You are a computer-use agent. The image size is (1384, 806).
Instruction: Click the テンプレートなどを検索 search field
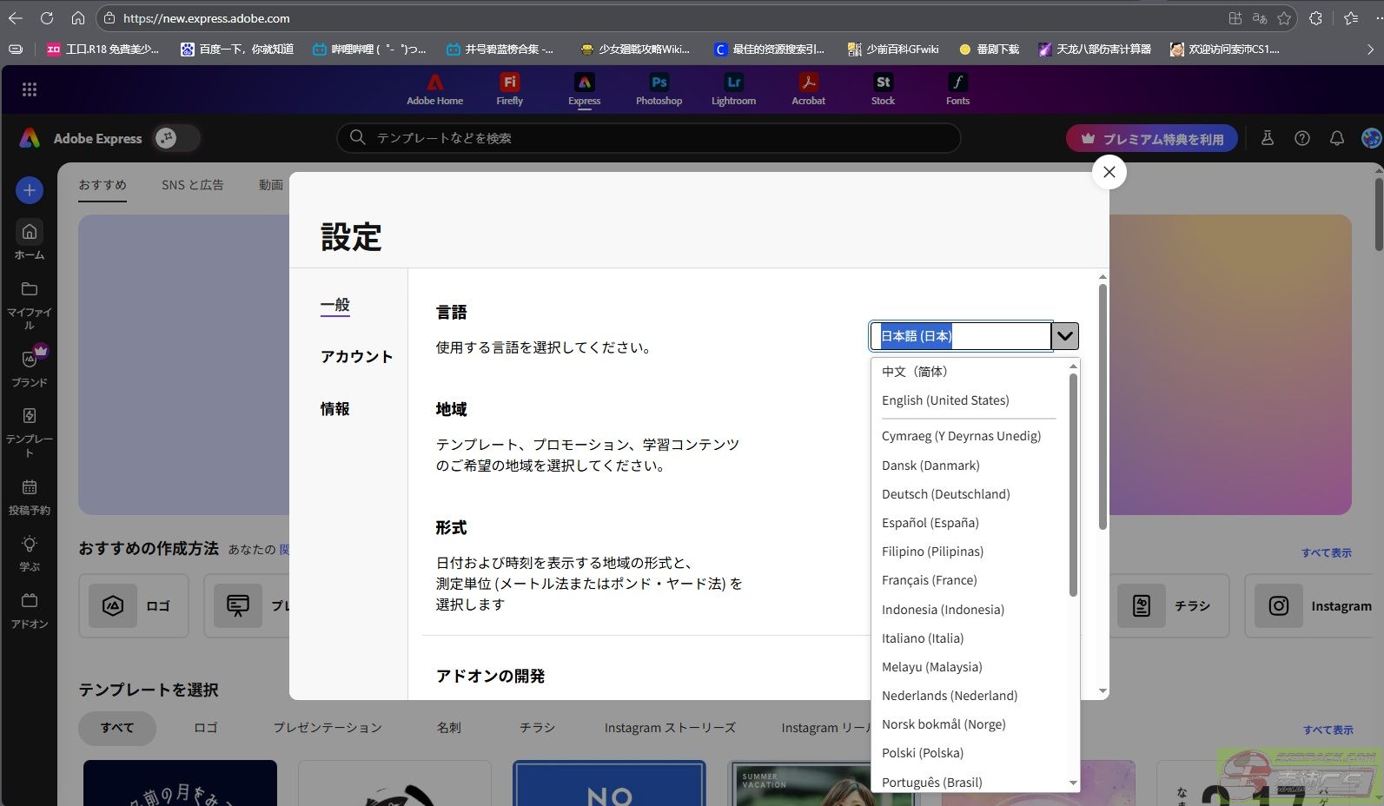click(x=647, y=138)
